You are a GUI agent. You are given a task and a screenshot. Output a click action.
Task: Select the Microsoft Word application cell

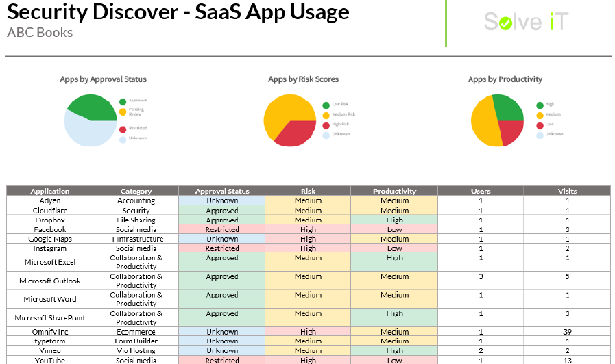tap(50, 299)
